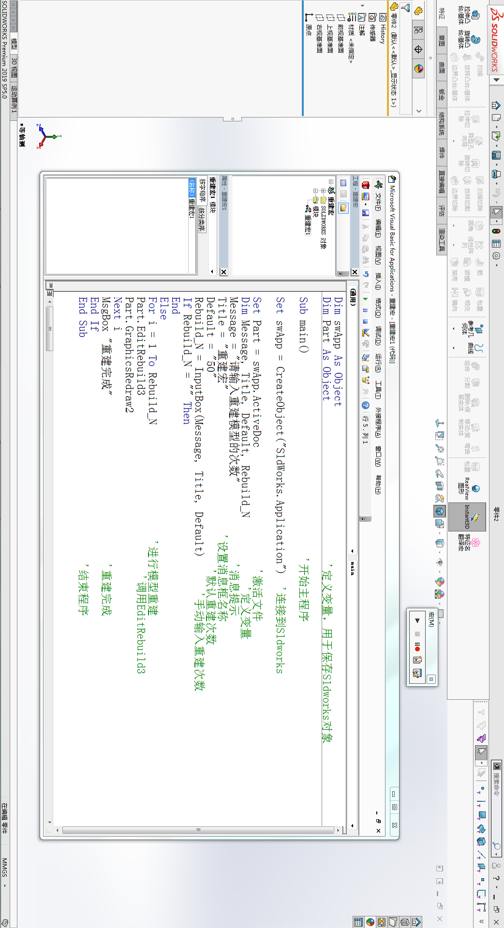The width and height of the screenshot is (504, 928).
Task: Expand SolidWorks logo menu arrow
Action: click(497, 80)
